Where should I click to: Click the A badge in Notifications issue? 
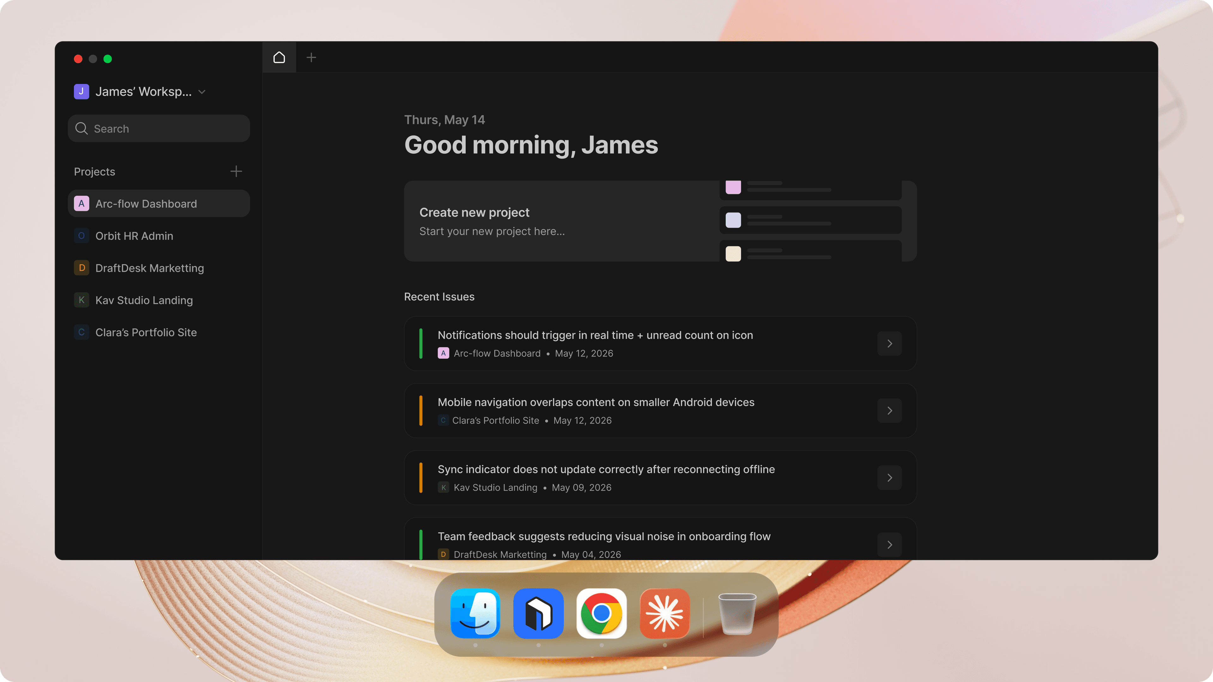click(x=443, y=354)
